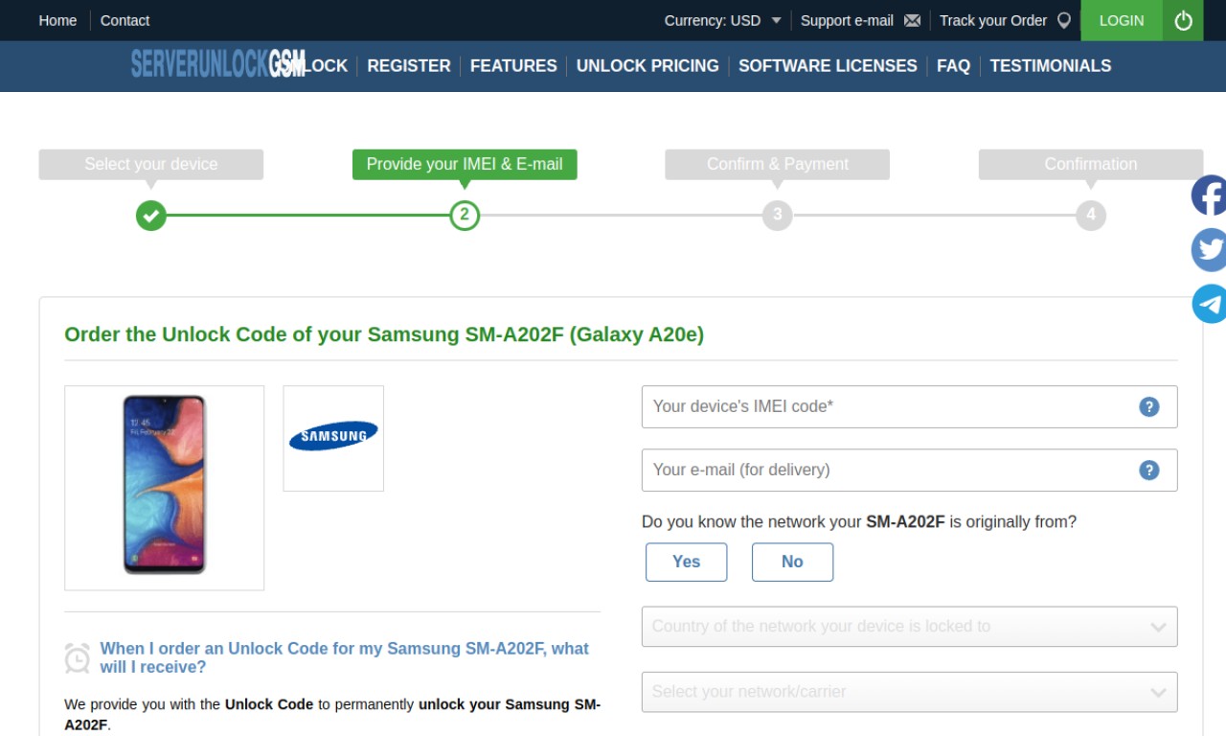Open the SOFTWARE LICENSES menu item

(828, 66)
